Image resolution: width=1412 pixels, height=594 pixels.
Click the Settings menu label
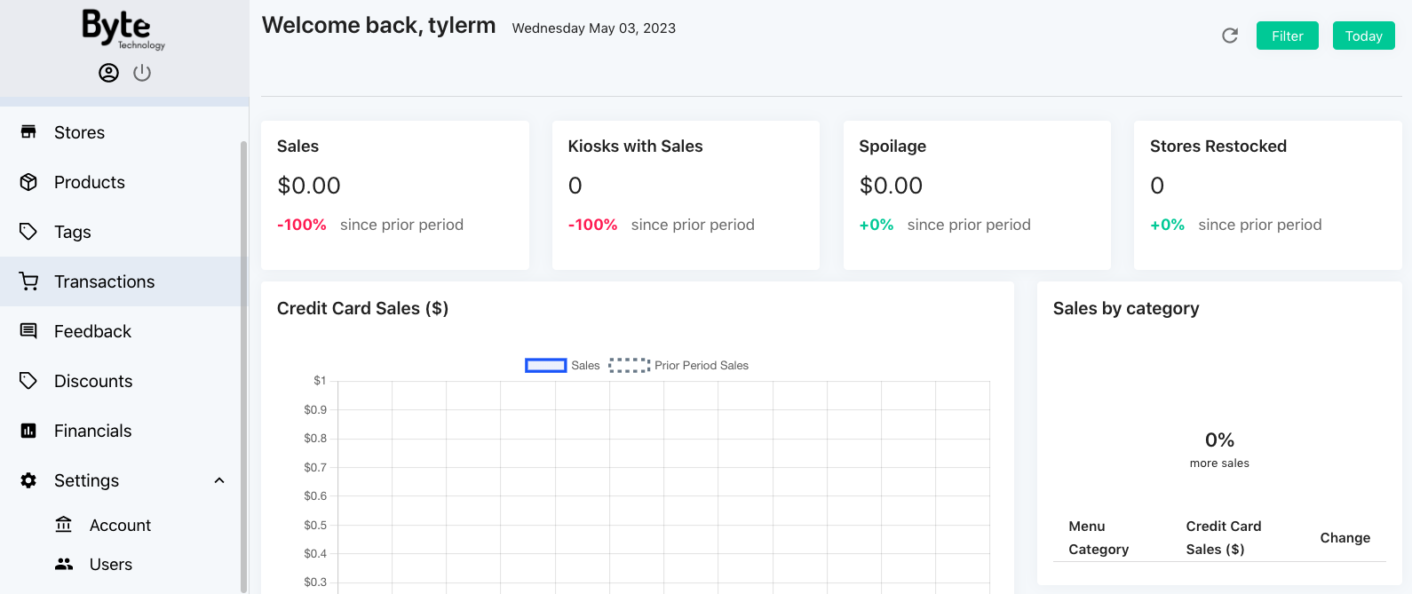86,480
